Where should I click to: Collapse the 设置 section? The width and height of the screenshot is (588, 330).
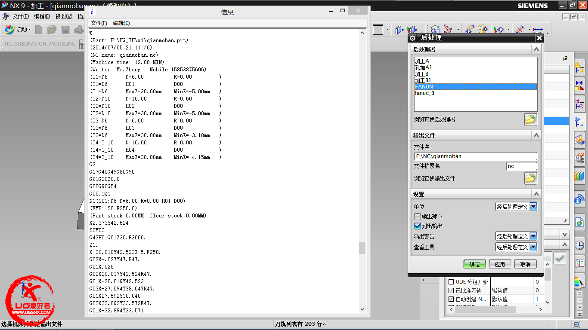(x=536, y=194)
